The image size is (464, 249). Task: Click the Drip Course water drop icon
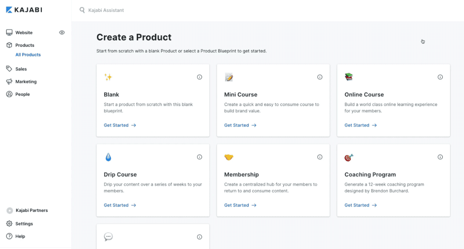[x=108, y=157]
